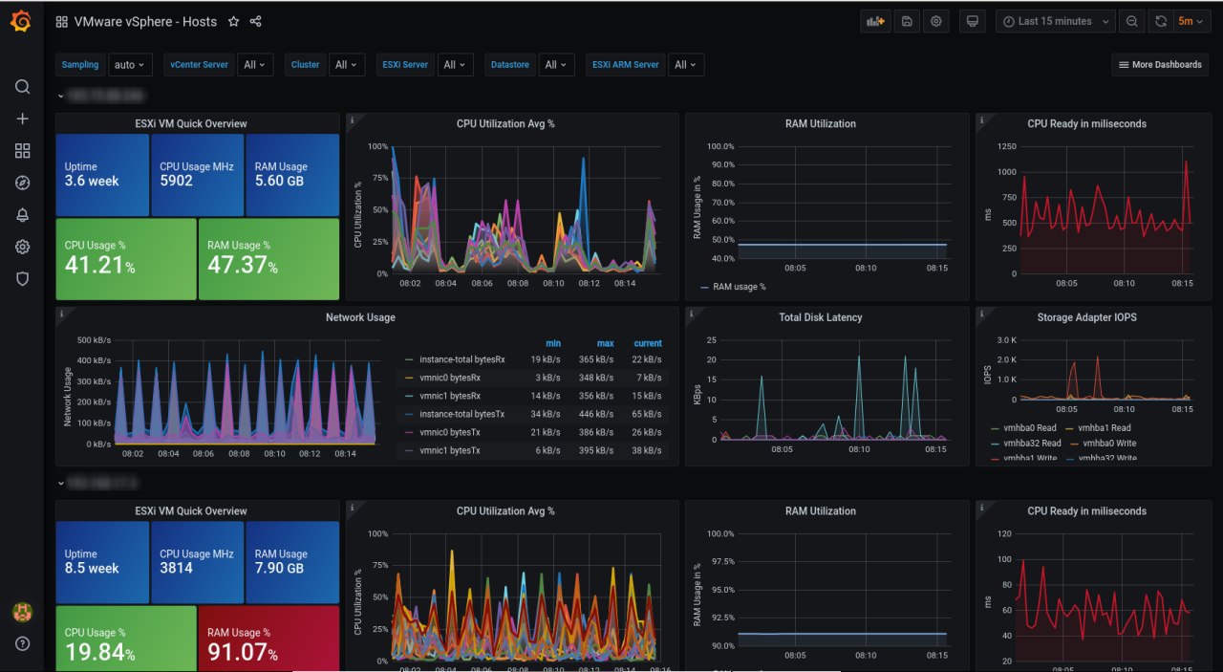1223x672 pixels.
Task: Toggle vmnic0 bytesRx series in legend
Action: [449, 378]
